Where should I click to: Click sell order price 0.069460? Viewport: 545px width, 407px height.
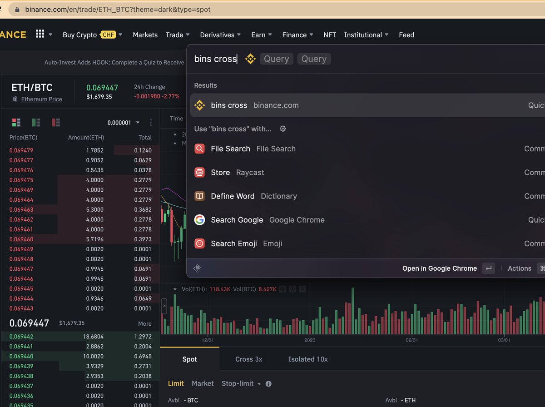click(x=21, y=239)
